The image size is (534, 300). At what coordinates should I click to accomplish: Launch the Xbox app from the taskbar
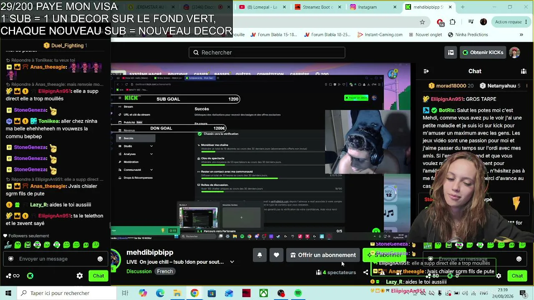(264, 293)
